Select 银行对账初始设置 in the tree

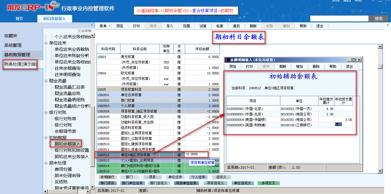click(x=72, y=150)
